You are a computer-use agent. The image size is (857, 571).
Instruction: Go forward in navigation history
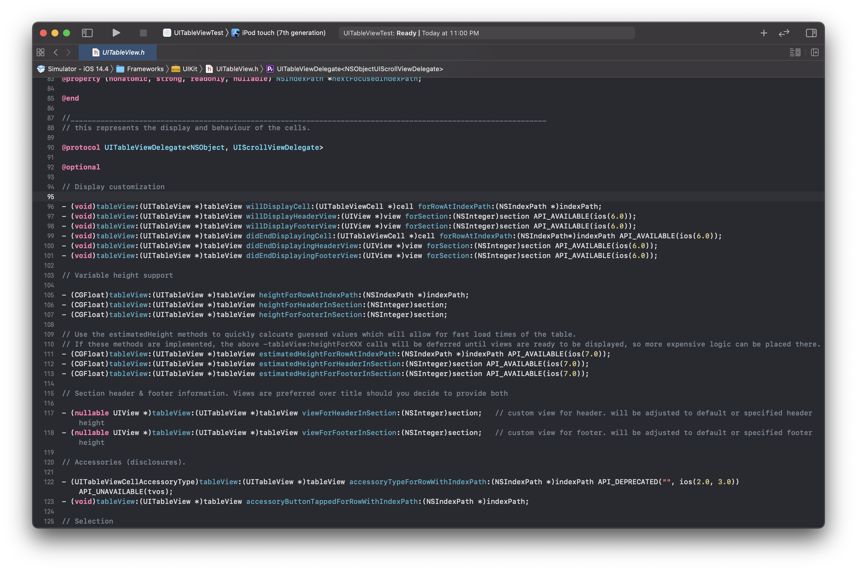pos(69,52)
